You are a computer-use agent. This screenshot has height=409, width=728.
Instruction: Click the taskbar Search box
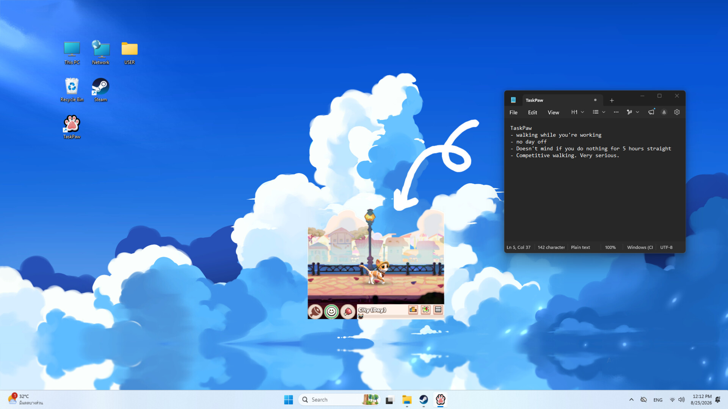(339, 400)
